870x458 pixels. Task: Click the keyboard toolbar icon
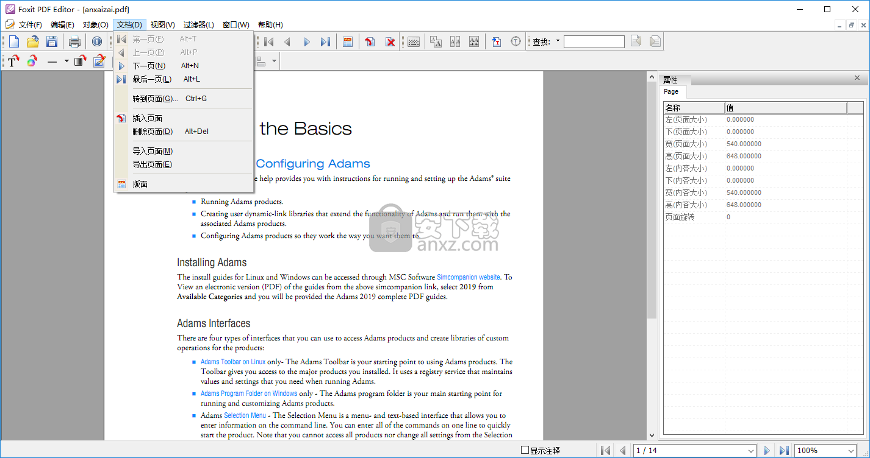pos(414,41)
